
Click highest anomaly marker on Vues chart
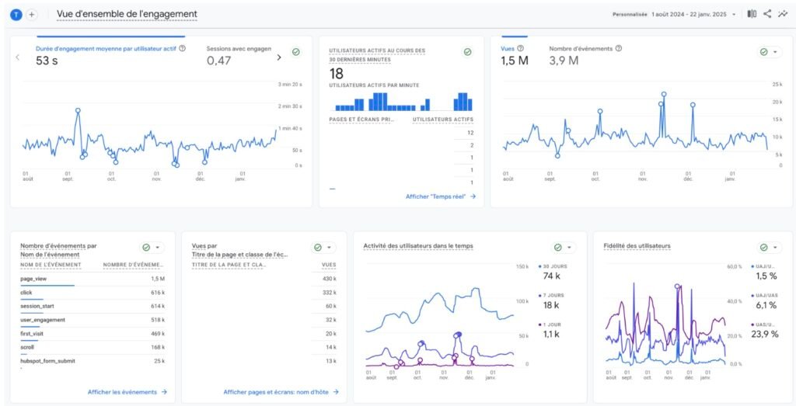664,94
